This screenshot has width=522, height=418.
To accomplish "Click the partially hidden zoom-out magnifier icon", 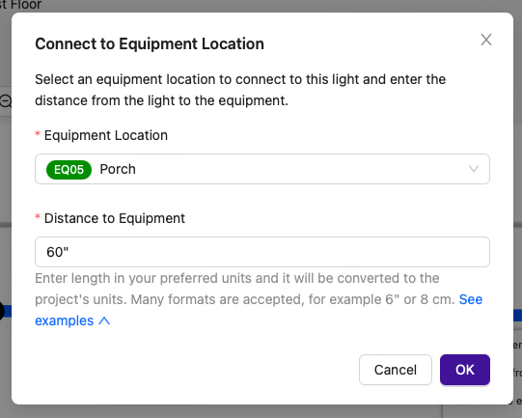I will [6, 101].
